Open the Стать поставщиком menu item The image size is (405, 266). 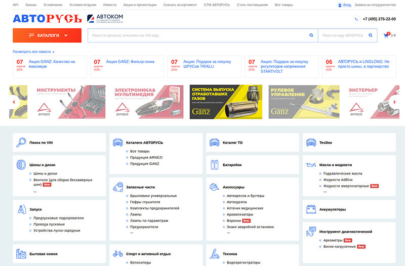[x=252, y=5]
